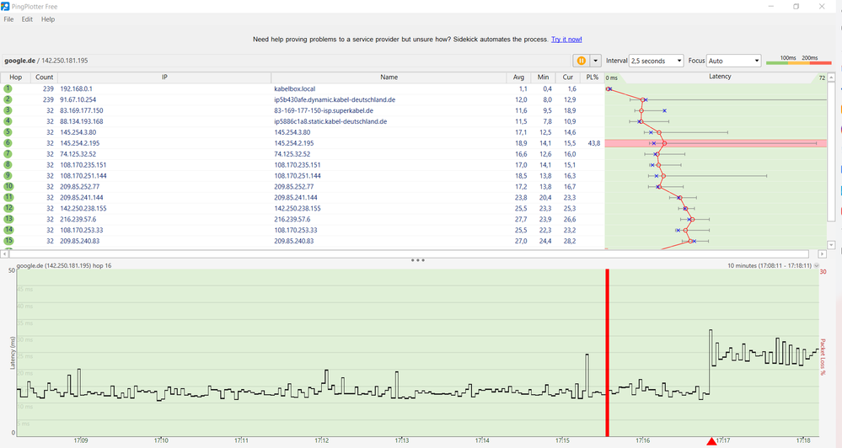Click the red packet loss bar in the timeline graph
The height and width of the screenshot is (448, 842).
coord(608,353)
